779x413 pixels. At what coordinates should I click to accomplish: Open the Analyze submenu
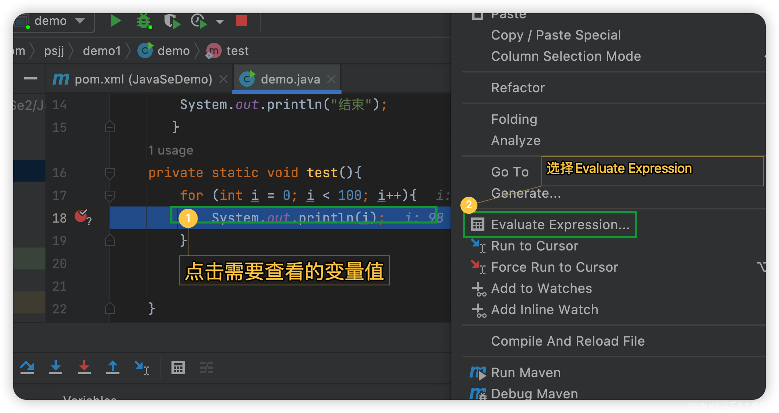click(516, 141)
